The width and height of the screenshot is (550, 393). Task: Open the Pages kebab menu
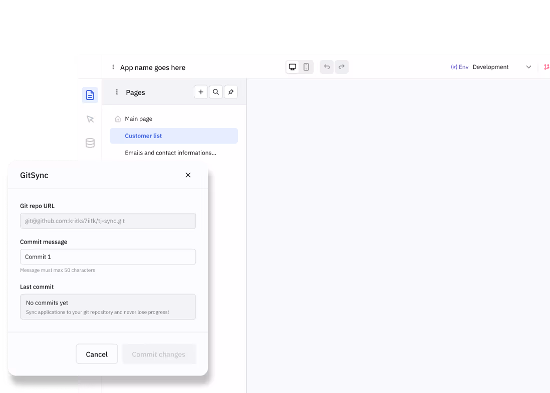tap(117, 92)
